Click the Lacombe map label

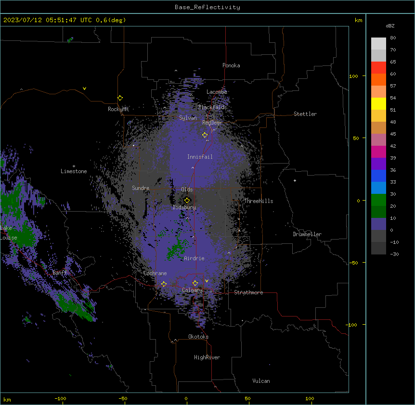(217, 92)
